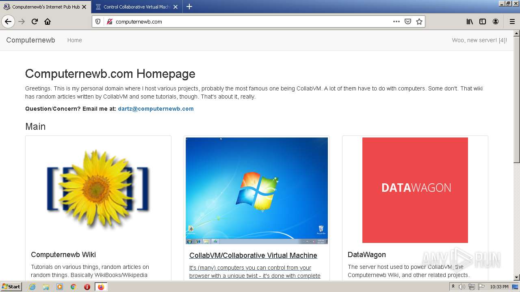Open Computernewb Wiki card title

pyautogui.click(x=63, y=255)
